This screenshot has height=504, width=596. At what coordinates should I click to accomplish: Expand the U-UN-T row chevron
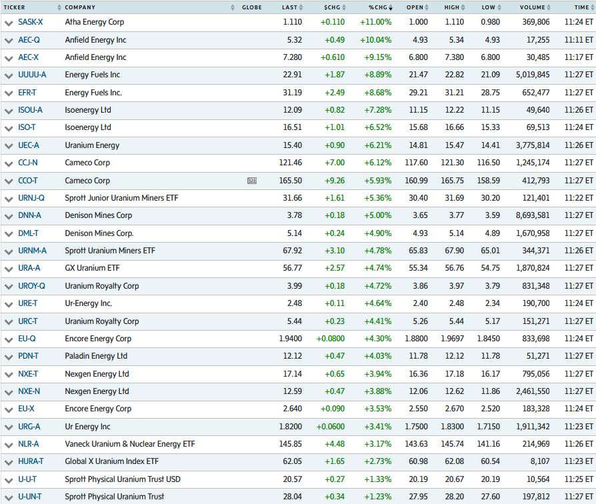pyautogui.click(x=9, y=497)
